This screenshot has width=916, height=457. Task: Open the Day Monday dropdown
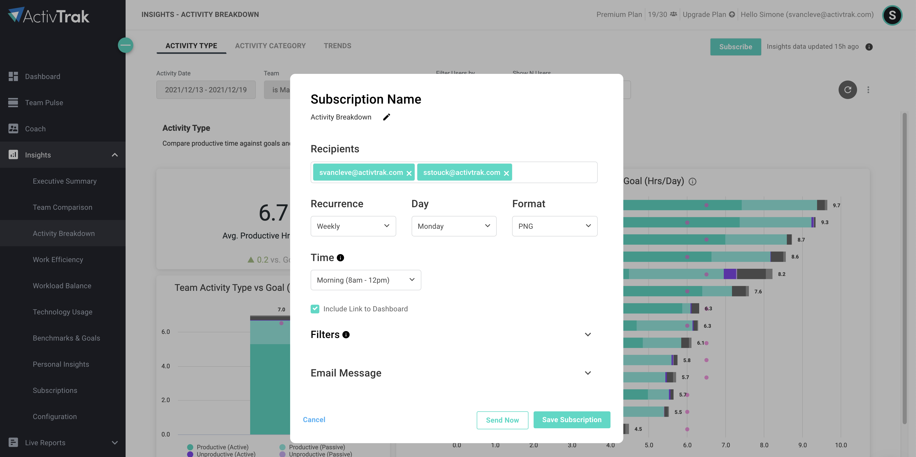[454, 226]
